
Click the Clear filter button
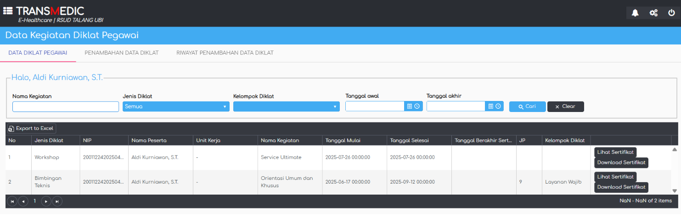click(x=565, y=106)
